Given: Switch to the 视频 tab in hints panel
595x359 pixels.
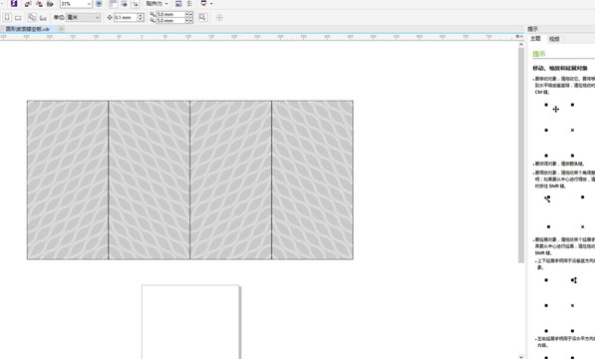Looking at the screenshot, I should 554,39.
